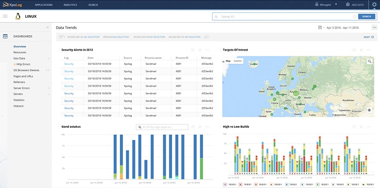
Task: Open Security Alerts widget more options
Action: (x=207, y=50)
